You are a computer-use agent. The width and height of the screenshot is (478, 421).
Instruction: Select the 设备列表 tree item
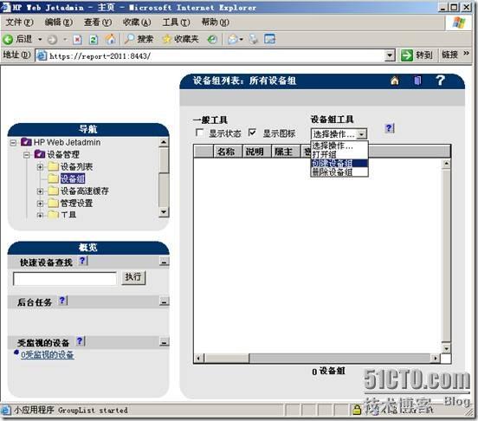coord(76,166)
